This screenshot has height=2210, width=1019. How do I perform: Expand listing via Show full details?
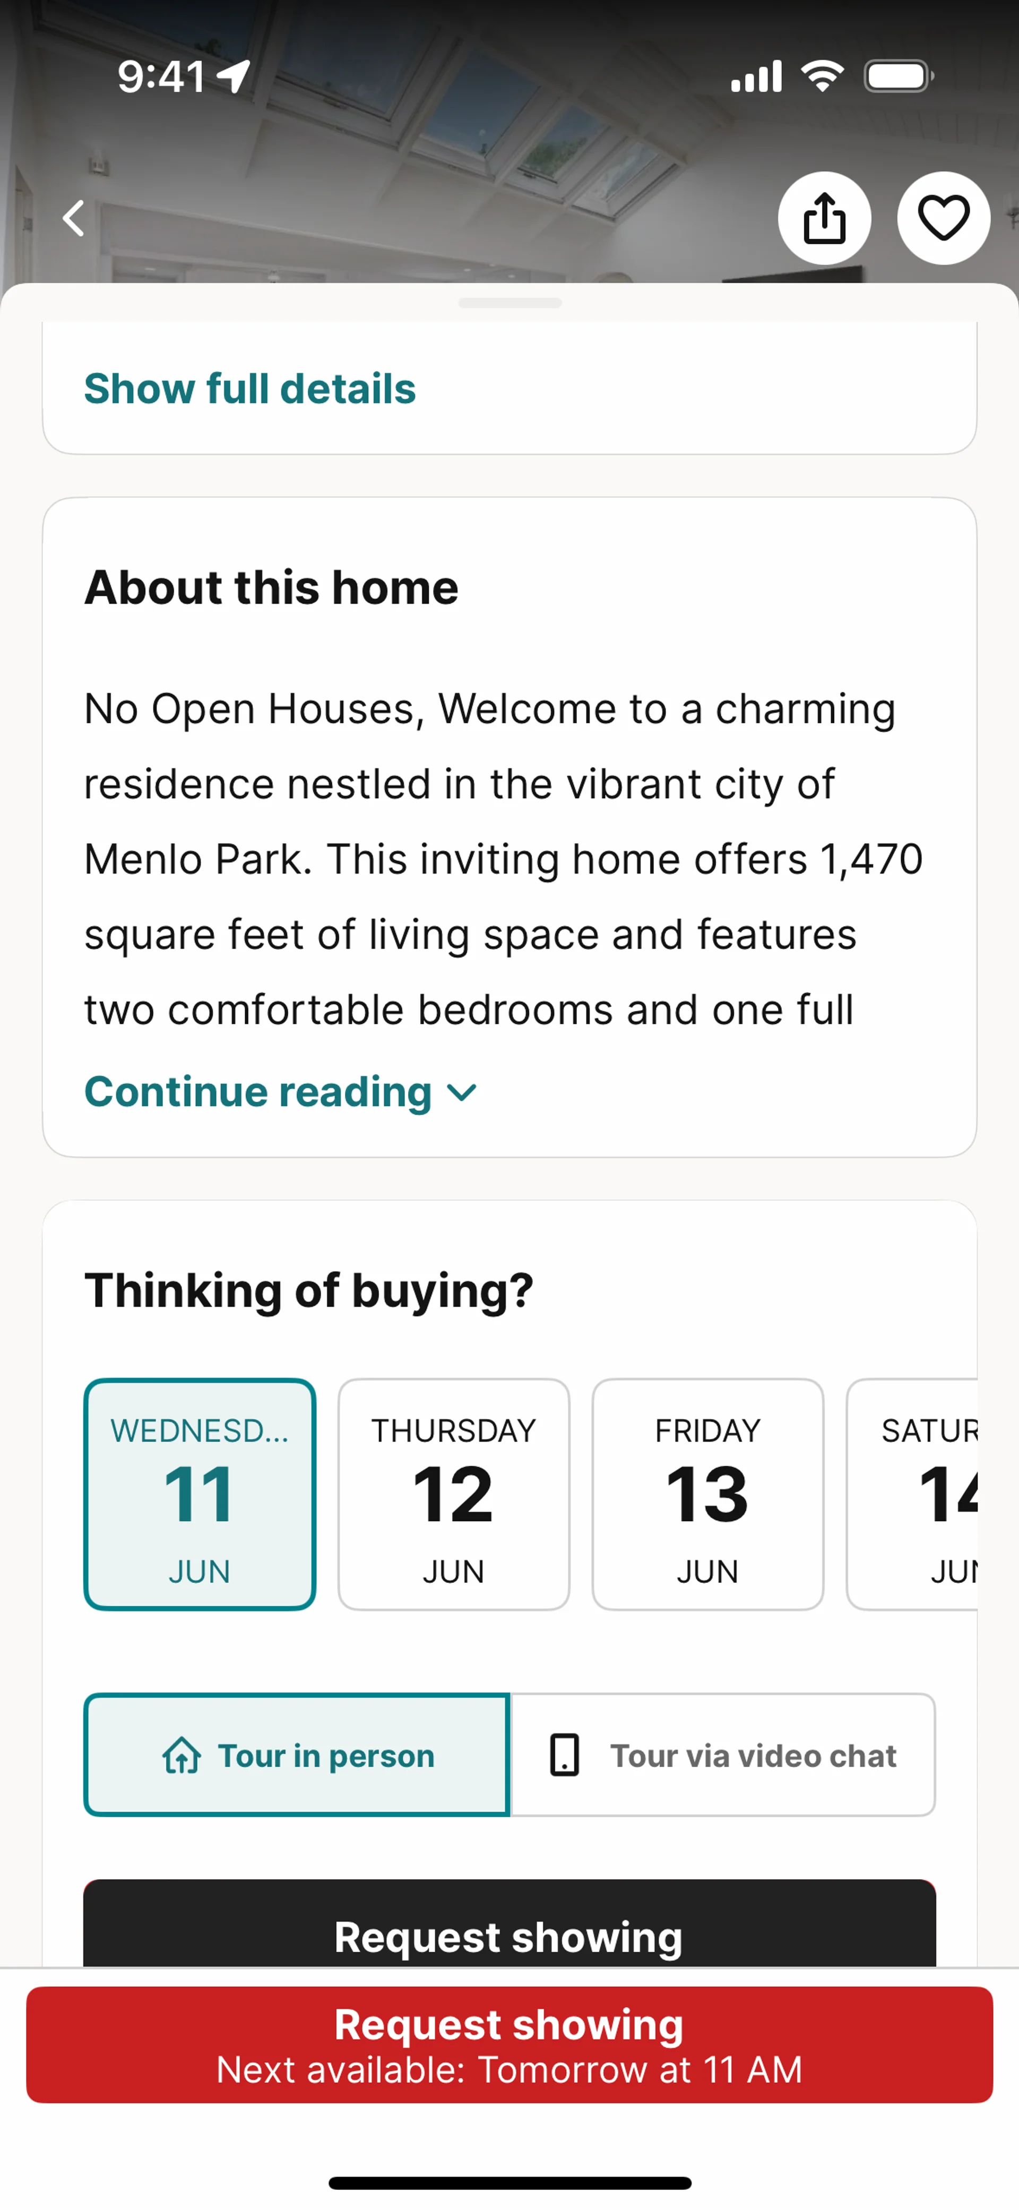(249, 389)
